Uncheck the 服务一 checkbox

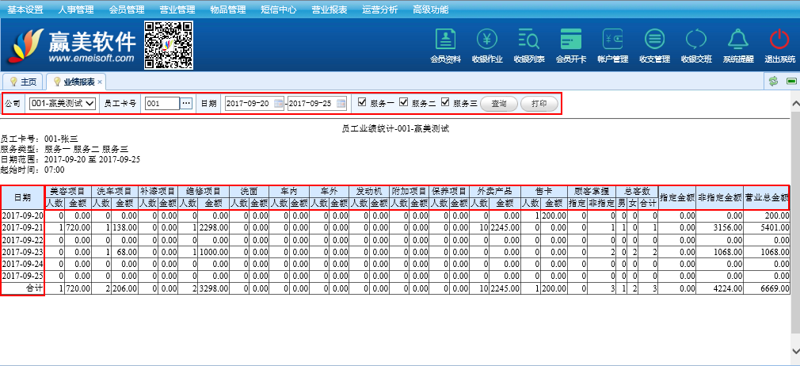tap(362, 102)
